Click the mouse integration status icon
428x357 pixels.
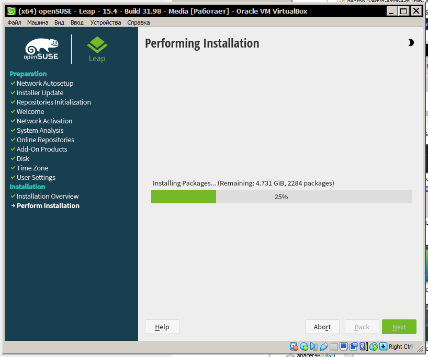(x=374, y=347)
